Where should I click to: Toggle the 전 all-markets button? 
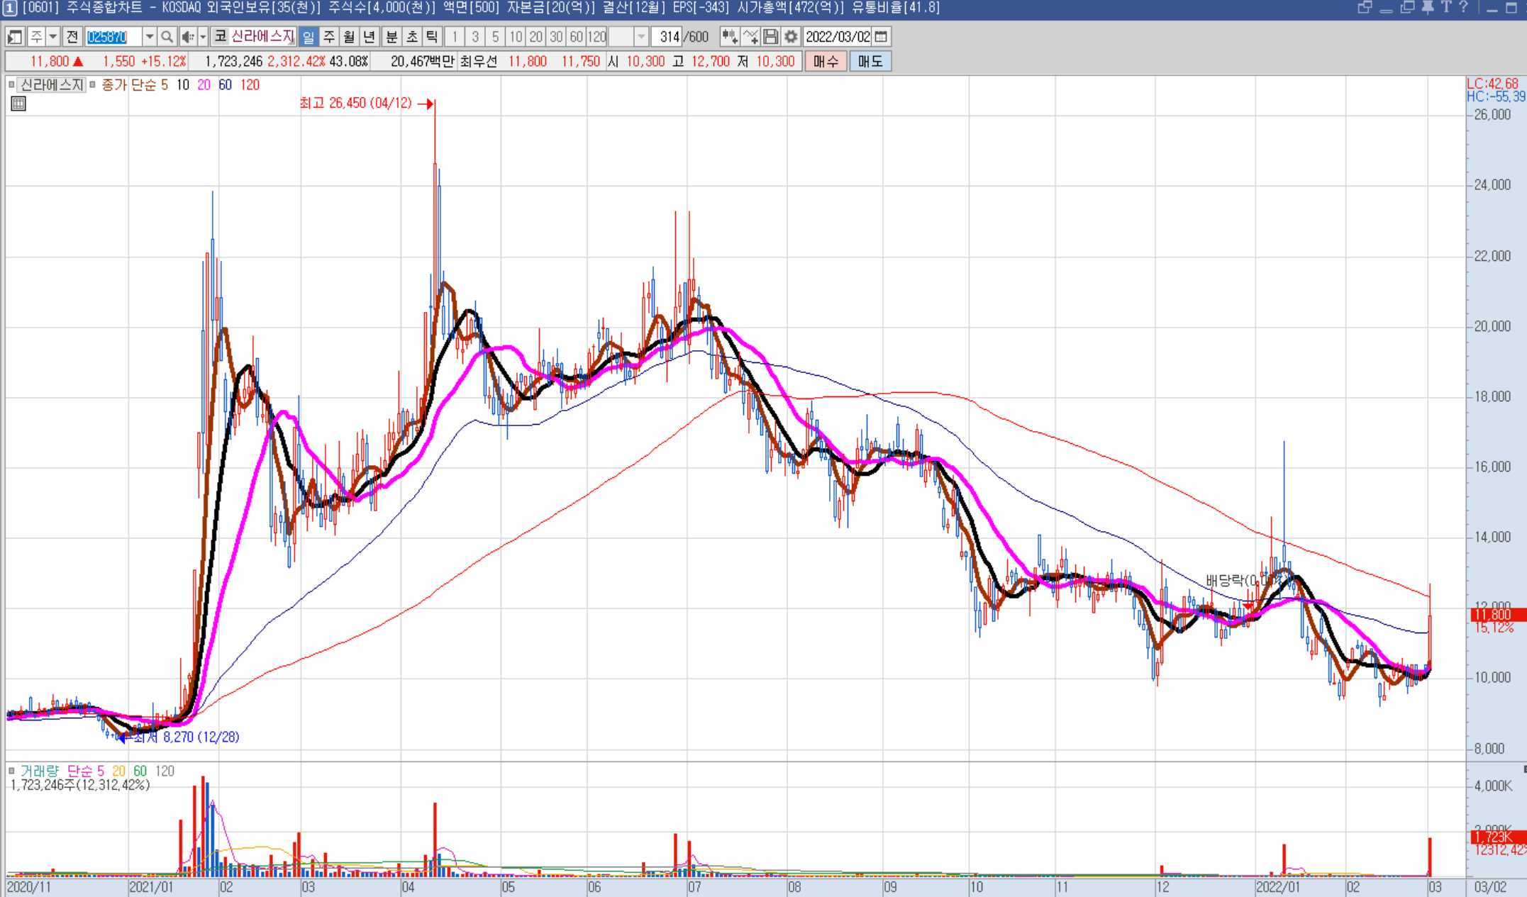(x=72, y=37)
